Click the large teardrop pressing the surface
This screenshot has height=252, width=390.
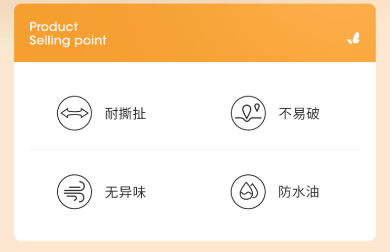point(247,112)
